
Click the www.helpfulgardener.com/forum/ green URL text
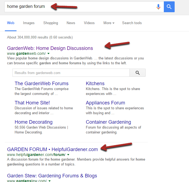click(x=36, y=155)
